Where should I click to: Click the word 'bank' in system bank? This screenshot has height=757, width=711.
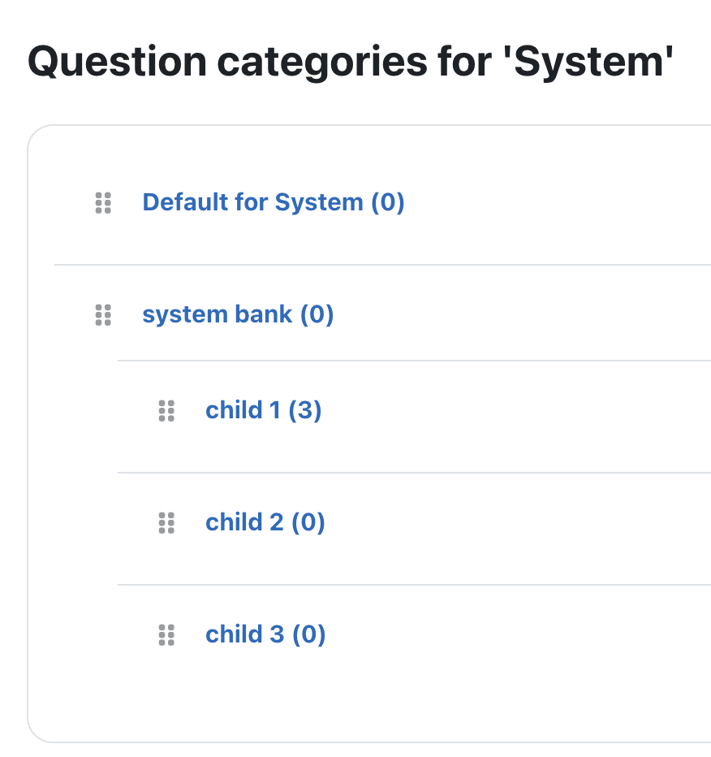pos(263,314)
